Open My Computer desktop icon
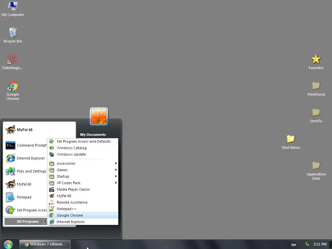 point(13,9)
